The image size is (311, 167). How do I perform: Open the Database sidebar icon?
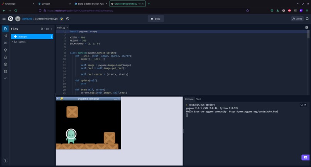pos(5,72)
